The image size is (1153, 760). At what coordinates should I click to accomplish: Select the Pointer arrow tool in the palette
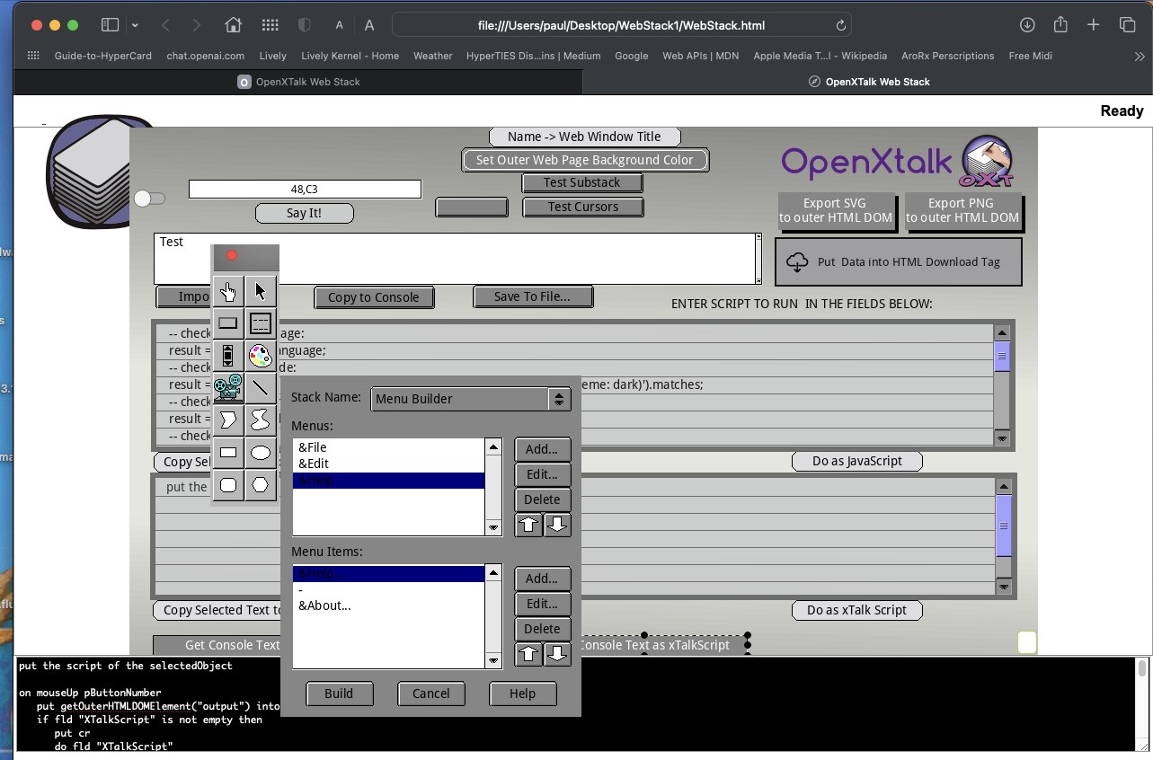[261, 291]
